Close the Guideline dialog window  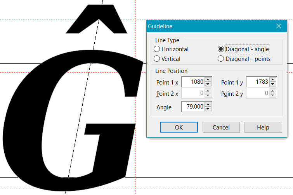click(279, 26)
